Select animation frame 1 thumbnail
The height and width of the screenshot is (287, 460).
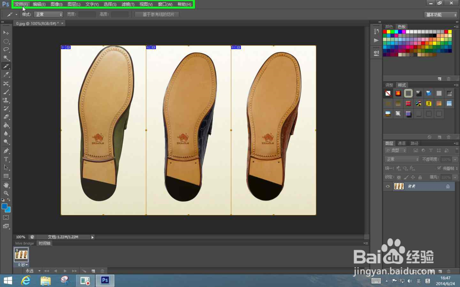[22, 255]
